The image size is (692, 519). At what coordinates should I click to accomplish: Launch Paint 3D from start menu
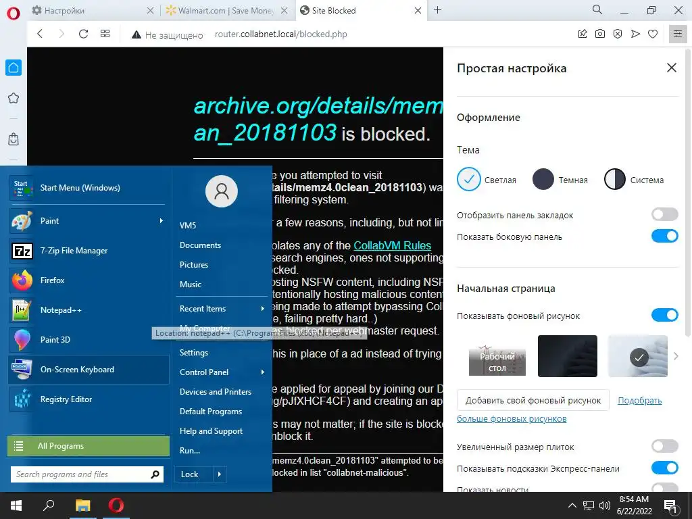[x=89, y=339]
